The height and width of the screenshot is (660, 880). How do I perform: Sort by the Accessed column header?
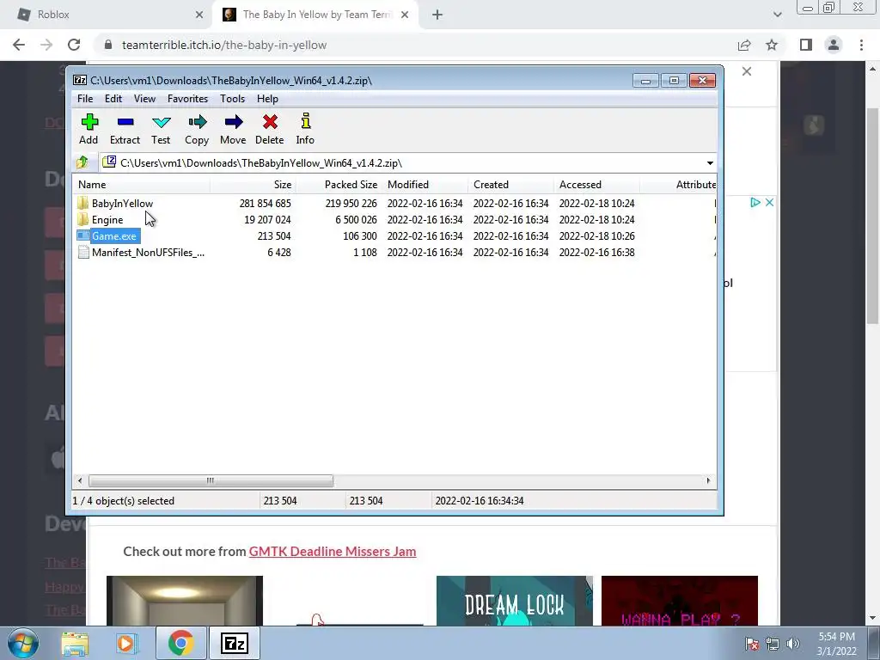596,185
